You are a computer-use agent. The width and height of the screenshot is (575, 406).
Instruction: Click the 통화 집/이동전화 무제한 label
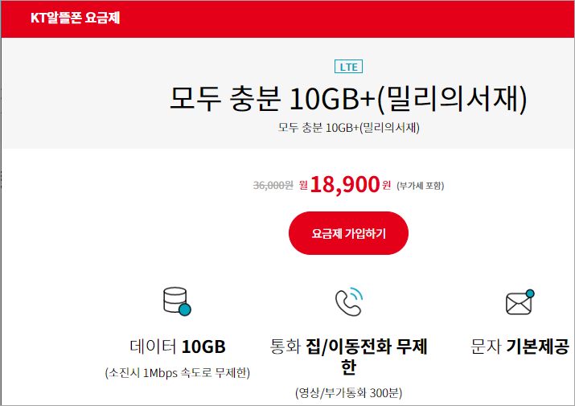tap(348, 356)
